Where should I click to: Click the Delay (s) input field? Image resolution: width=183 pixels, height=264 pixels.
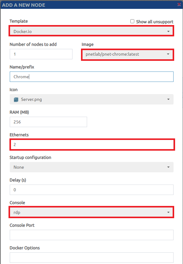coord(91,190)
